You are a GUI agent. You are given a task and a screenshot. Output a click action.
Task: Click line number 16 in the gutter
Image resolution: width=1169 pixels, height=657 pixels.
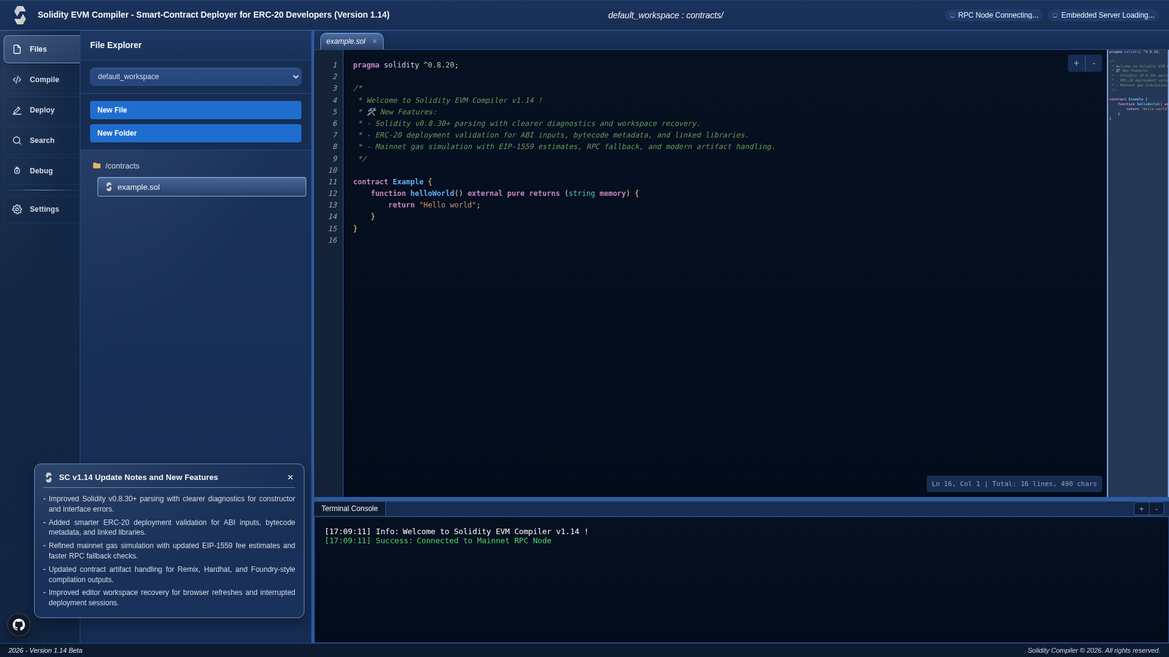tap(332, 240)
